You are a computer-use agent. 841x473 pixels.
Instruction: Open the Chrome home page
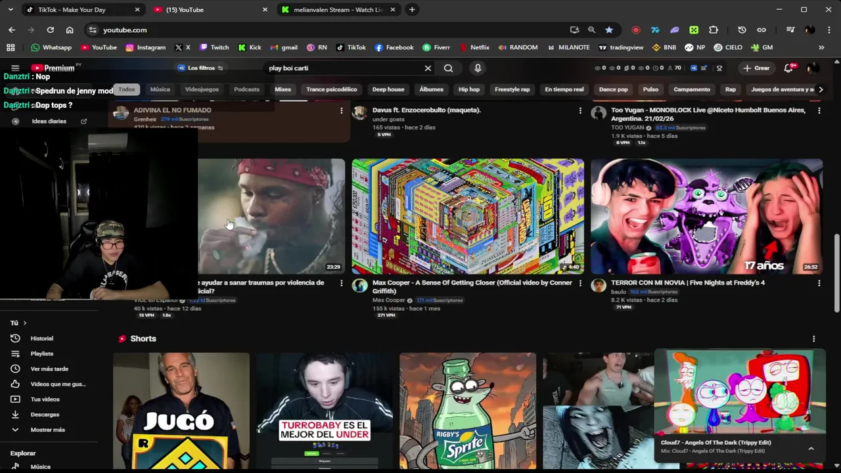[x=70, y=30]
